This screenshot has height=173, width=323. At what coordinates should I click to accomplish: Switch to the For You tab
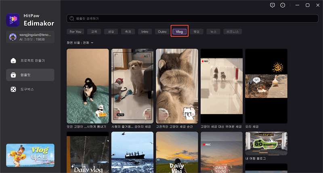coord(76,32)
